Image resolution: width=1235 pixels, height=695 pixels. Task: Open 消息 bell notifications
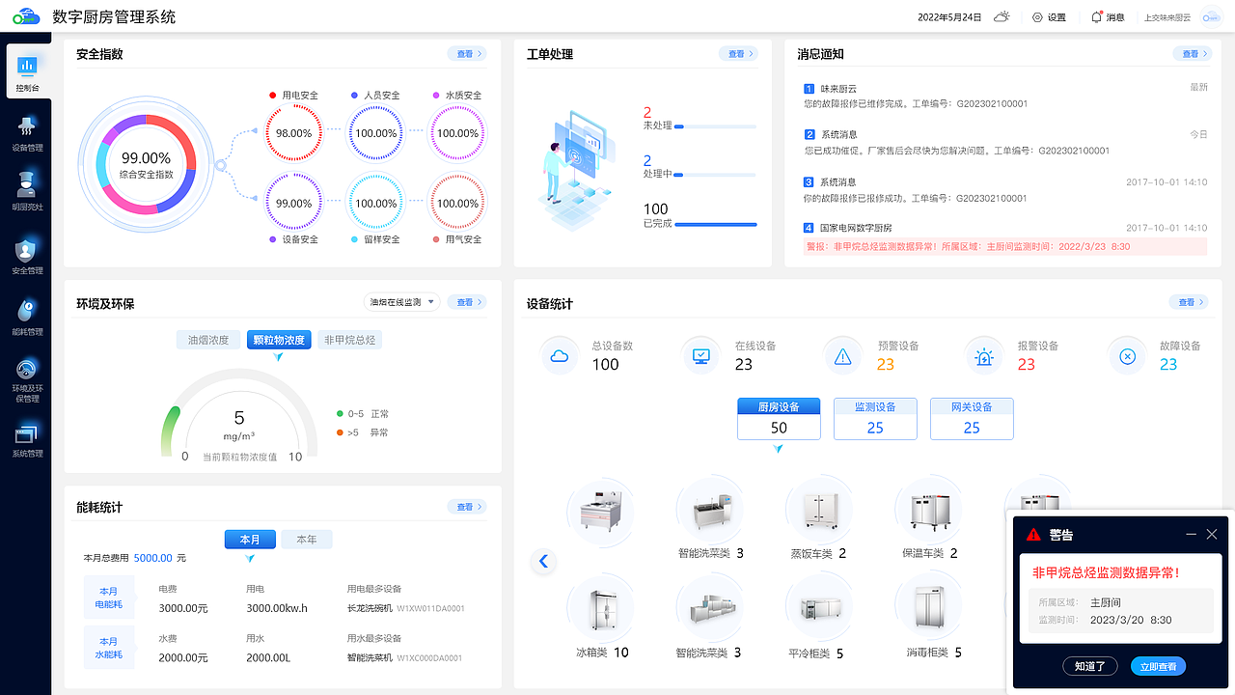tap(1108, 17)
